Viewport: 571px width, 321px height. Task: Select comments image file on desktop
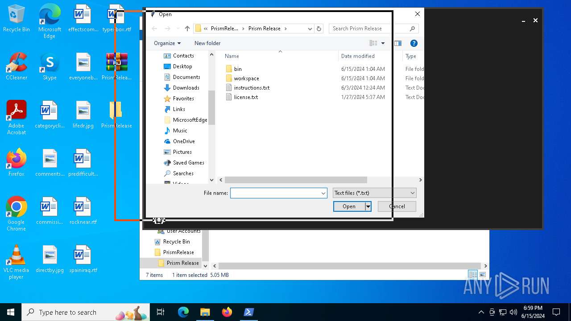pyautogui.click(x=50, y=163)
